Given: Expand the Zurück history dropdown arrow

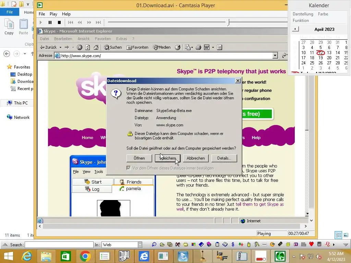Looking at the screenshot, I should pyautogui.click(x=60, y=47).
